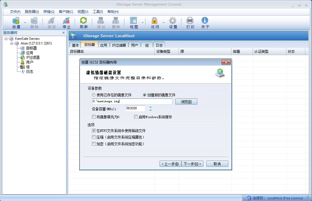Select 创建新的镜像文件 radio button
Screen dimensions: 312x201
[x=145, y=95]
